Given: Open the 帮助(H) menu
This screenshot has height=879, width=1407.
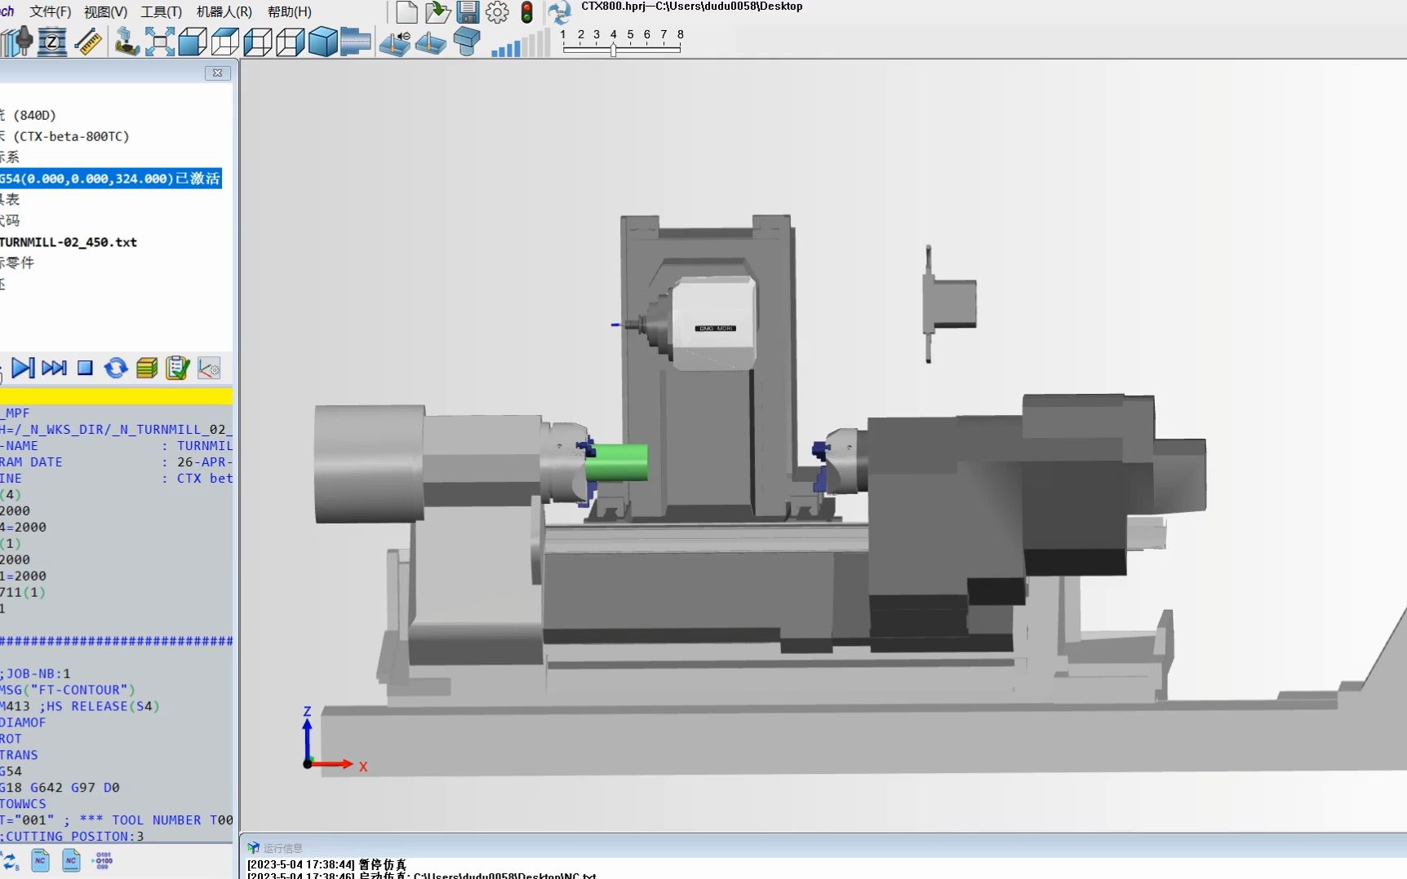Looking at the screenshot, I should pyautogui.click(x=290, y=11).
